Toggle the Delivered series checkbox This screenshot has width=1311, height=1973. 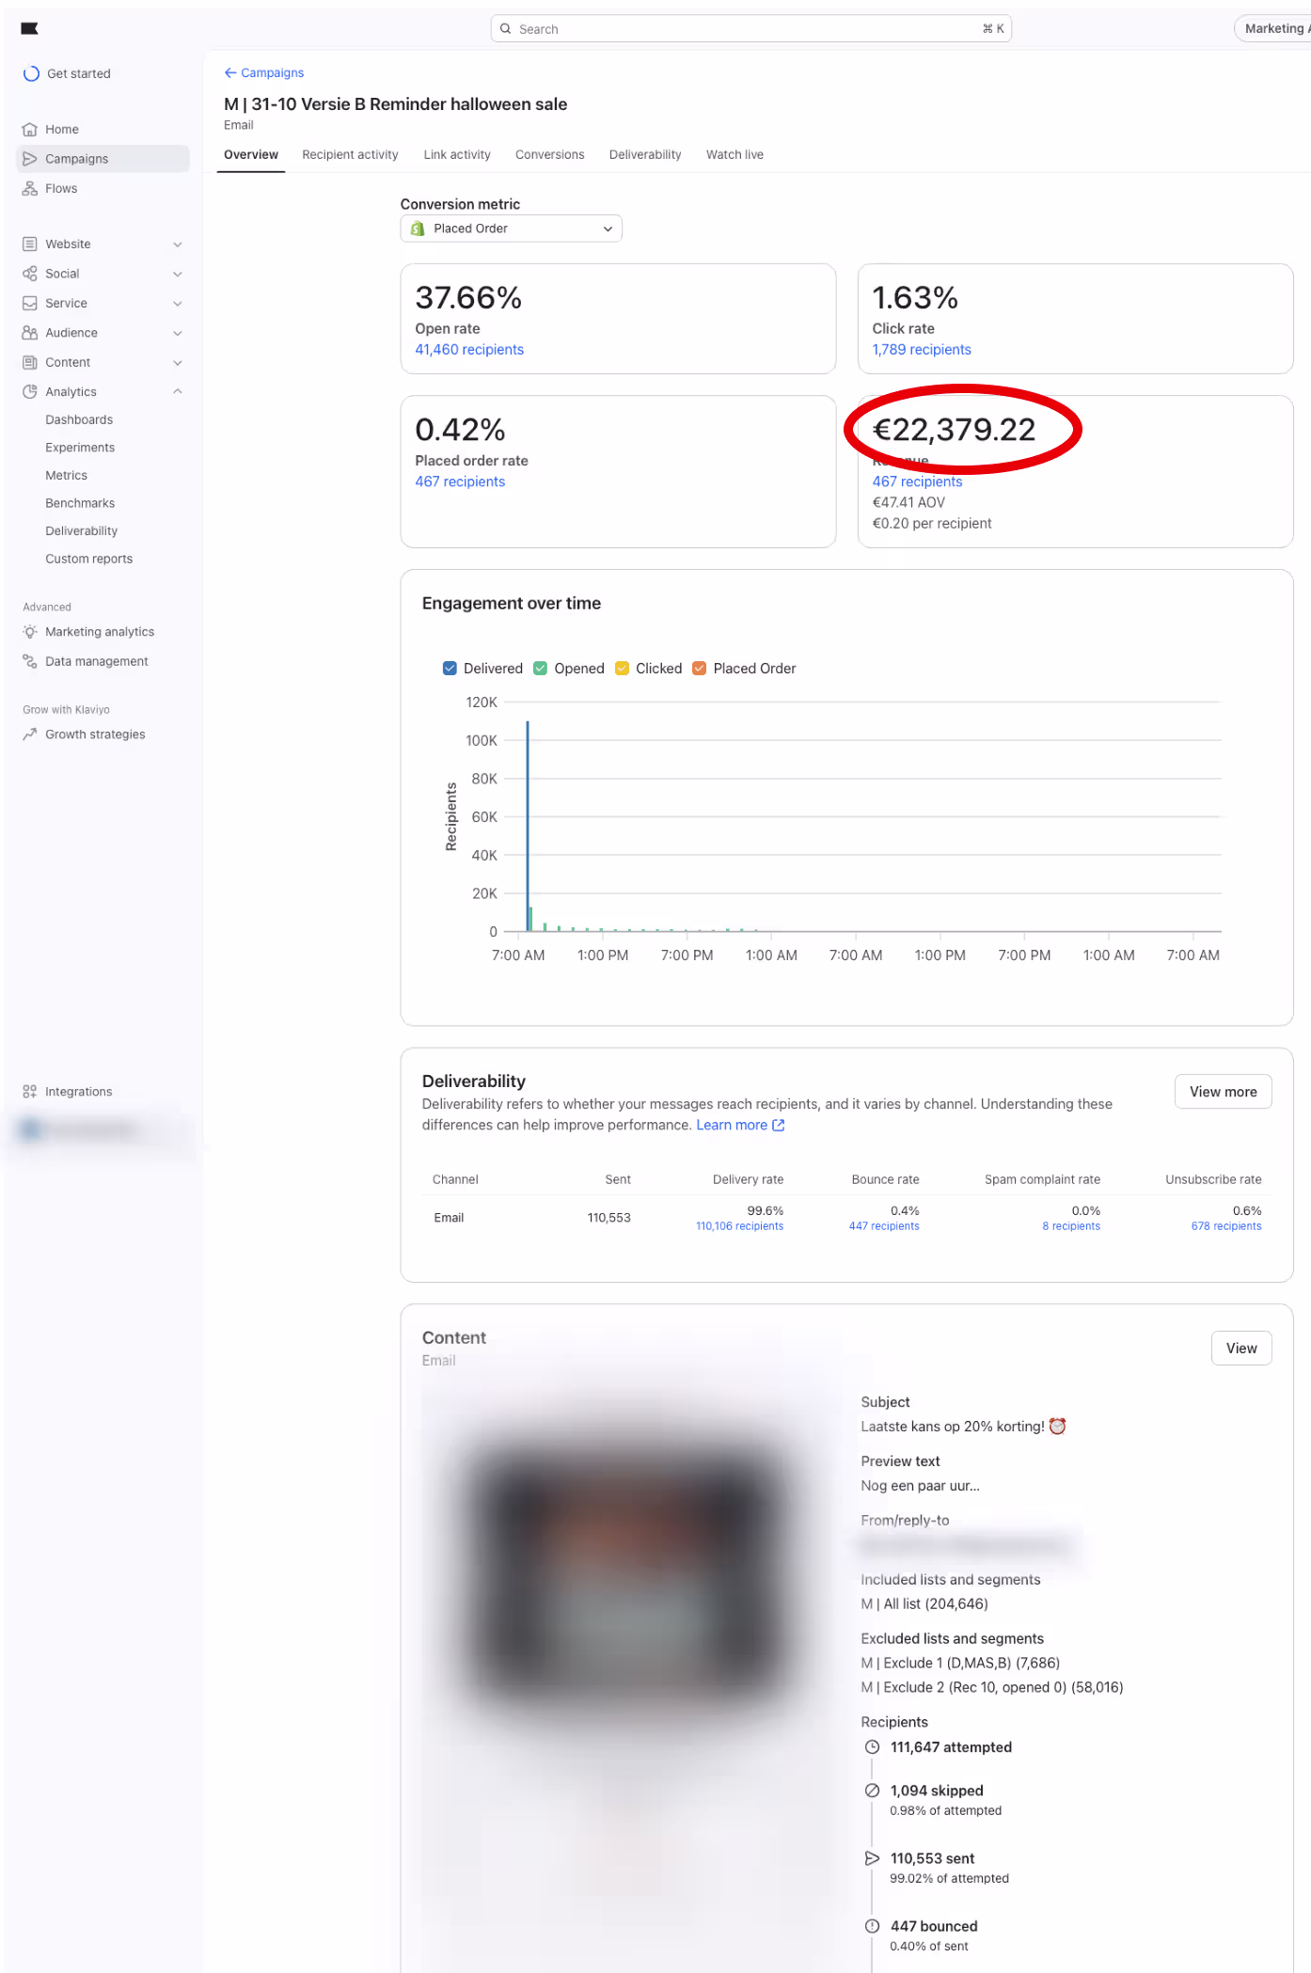tap(450, 669)
